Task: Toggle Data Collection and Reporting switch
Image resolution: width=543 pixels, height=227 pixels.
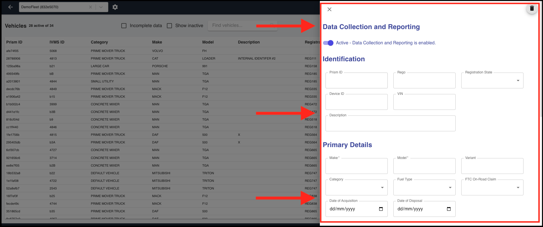Action: point(328,43)
